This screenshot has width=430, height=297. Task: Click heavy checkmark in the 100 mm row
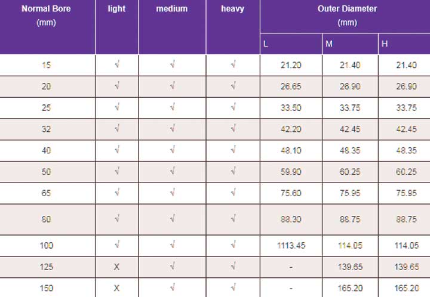coord(233,245)
